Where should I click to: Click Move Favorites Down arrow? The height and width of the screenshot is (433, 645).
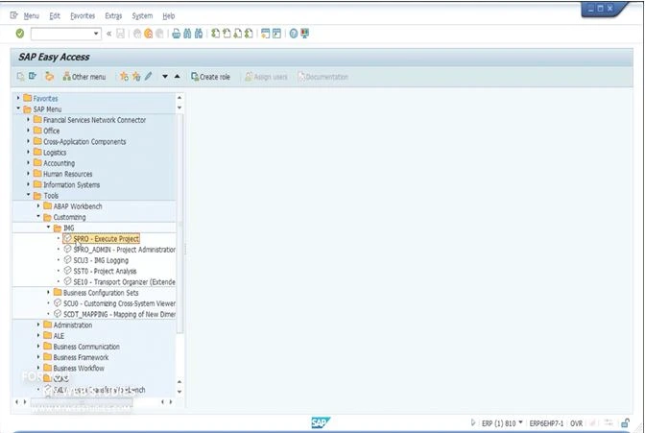coord(165,77)
